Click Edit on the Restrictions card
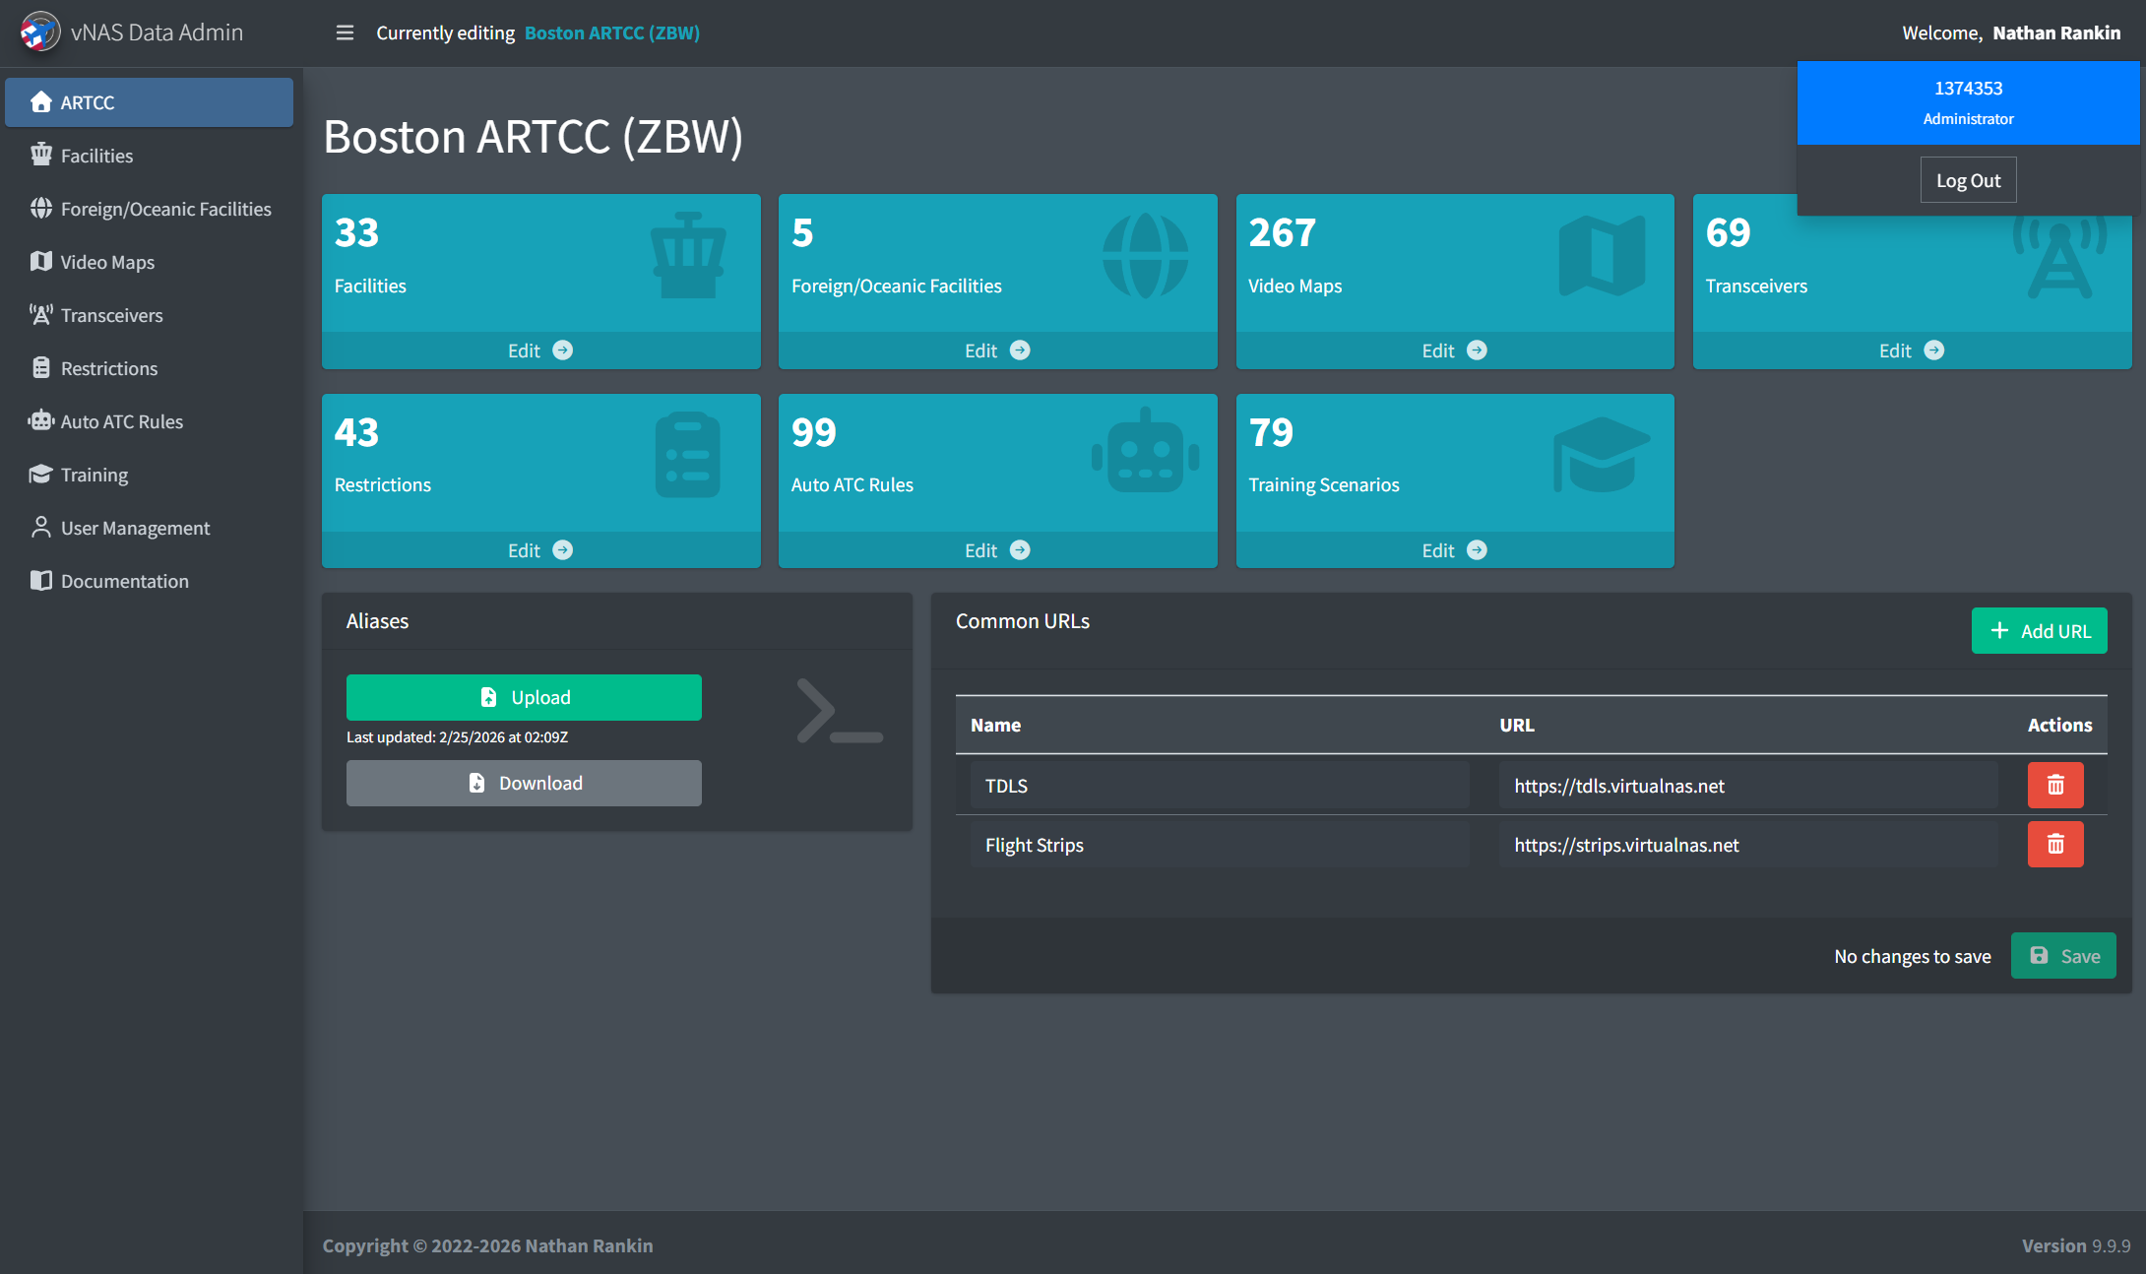Image resolution: width=2146 pixels, height=1274 pixels. [x=540, y=550]
